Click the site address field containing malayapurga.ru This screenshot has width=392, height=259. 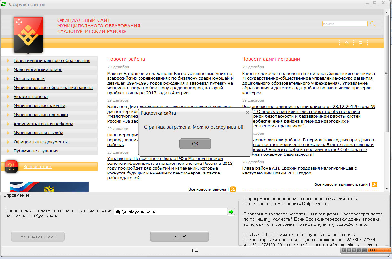click(170, 212)
